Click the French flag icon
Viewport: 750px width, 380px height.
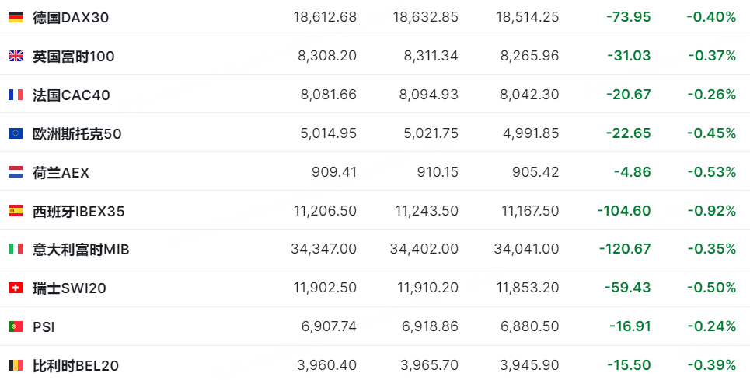coord(16,95)
